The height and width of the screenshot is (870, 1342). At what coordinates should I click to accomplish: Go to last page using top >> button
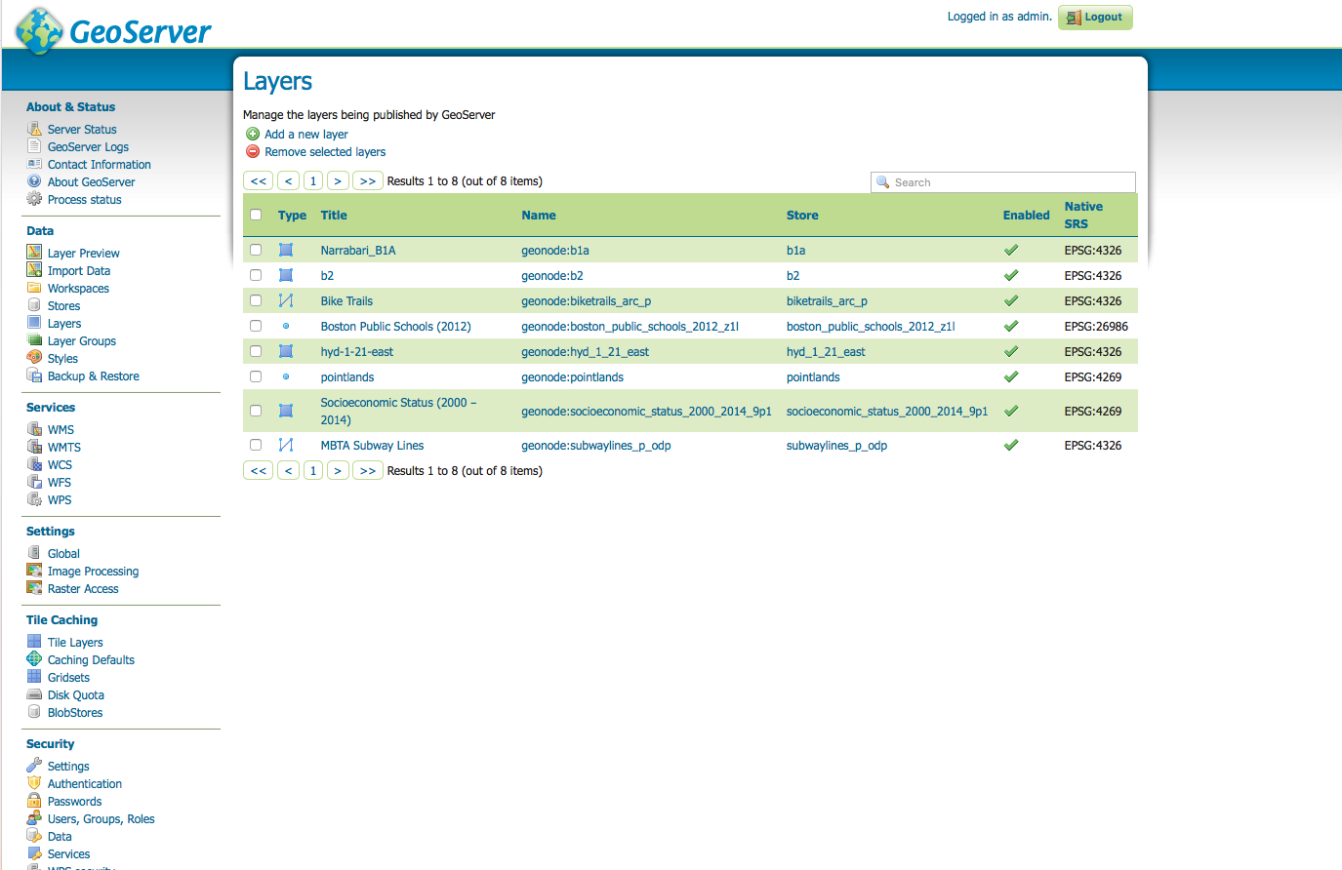(368, 180)
